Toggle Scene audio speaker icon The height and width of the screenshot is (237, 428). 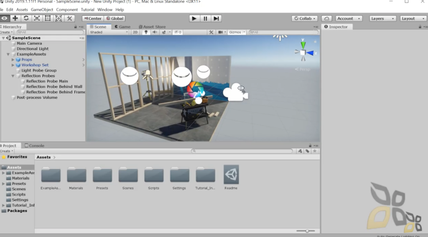(155, 32)
